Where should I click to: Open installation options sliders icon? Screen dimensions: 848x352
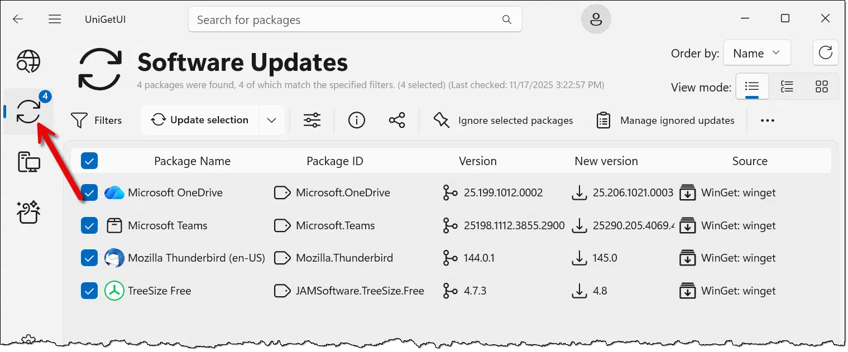(x=312, y=120)
